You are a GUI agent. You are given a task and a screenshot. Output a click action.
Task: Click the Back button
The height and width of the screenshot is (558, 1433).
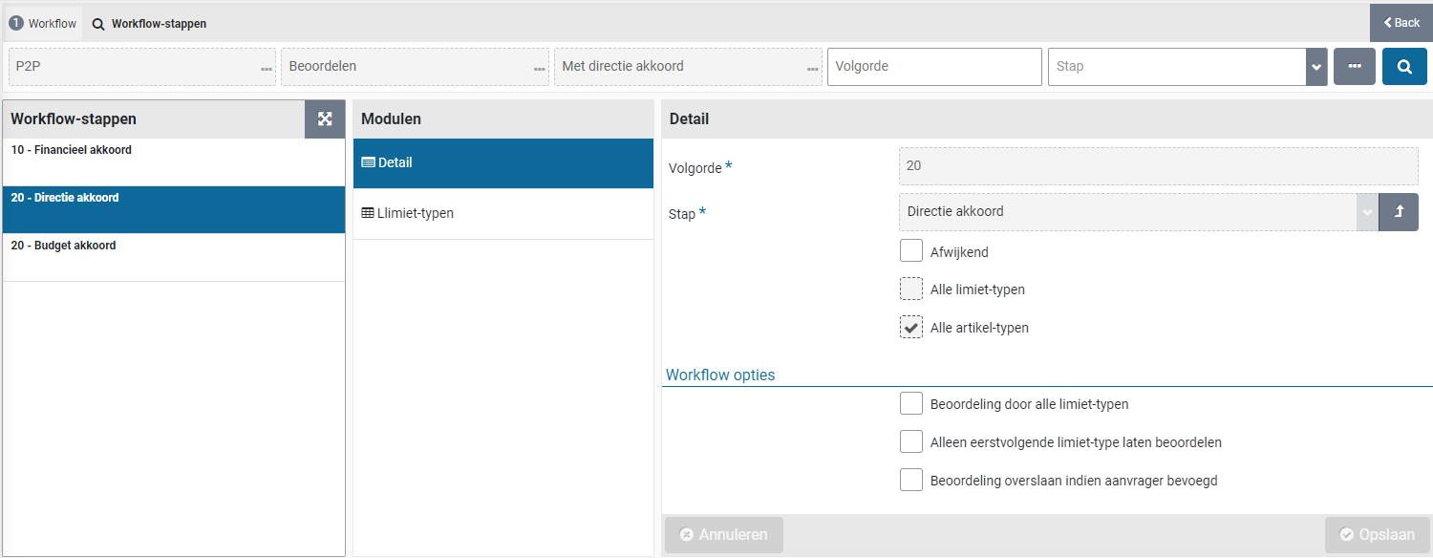click(x=1401, y=23)
